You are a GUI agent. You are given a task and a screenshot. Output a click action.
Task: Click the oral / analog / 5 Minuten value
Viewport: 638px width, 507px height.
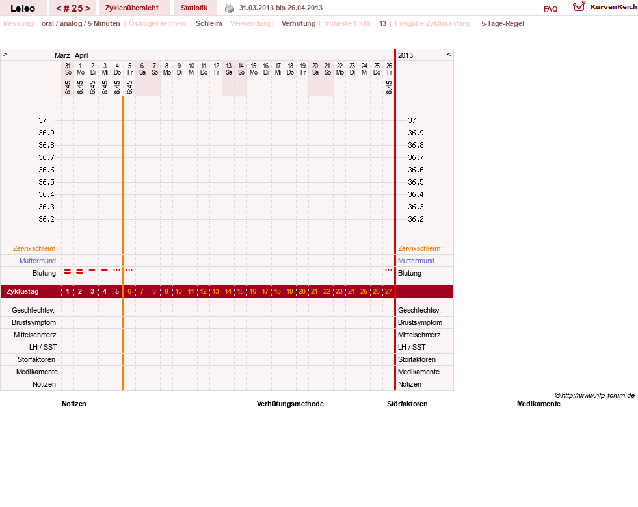click(81, 23)
